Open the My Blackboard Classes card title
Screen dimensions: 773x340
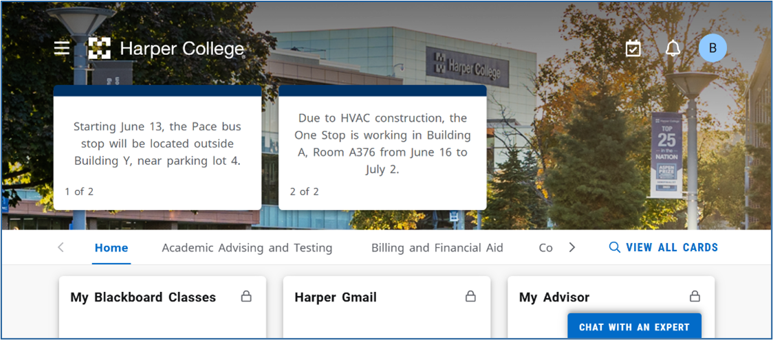click(x=143, y=297)
